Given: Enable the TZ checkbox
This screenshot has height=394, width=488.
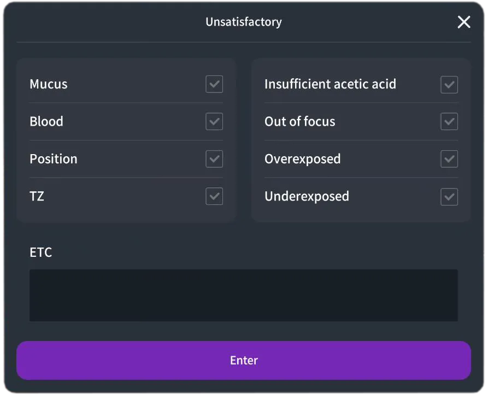Looking at the screenshot, I should tap(213, 196).
